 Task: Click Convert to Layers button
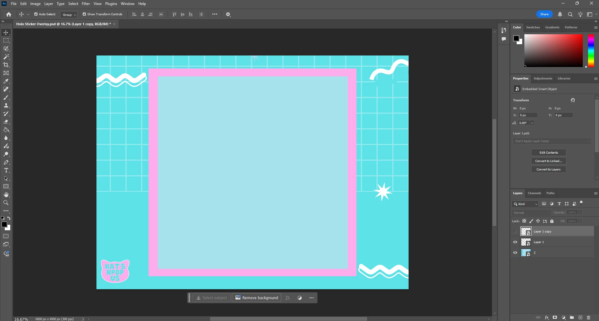tap(548, 170)
